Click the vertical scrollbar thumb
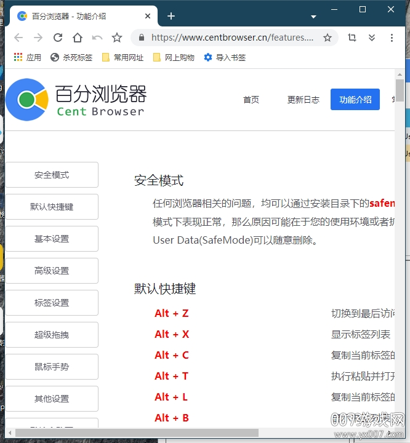This screenshot has width=410, height=443. [400, 90]
